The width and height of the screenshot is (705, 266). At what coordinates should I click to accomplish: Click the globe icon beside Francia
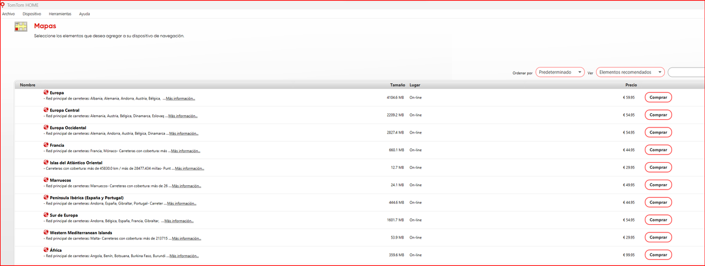click(46, 145)
